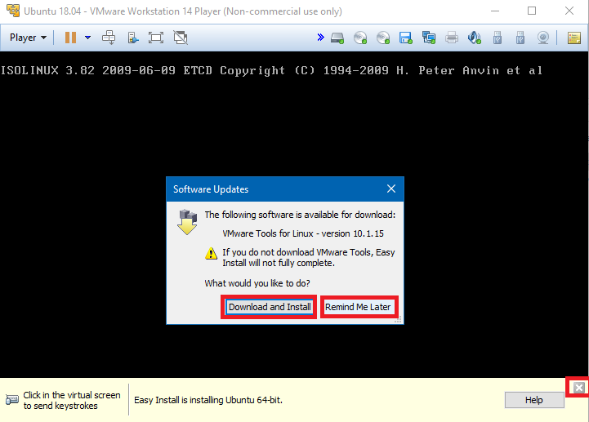Click 'Easy Install is installing Ubuntu 64-bit.' message
This screenshot has height=422, width=589.
[208, 400]
